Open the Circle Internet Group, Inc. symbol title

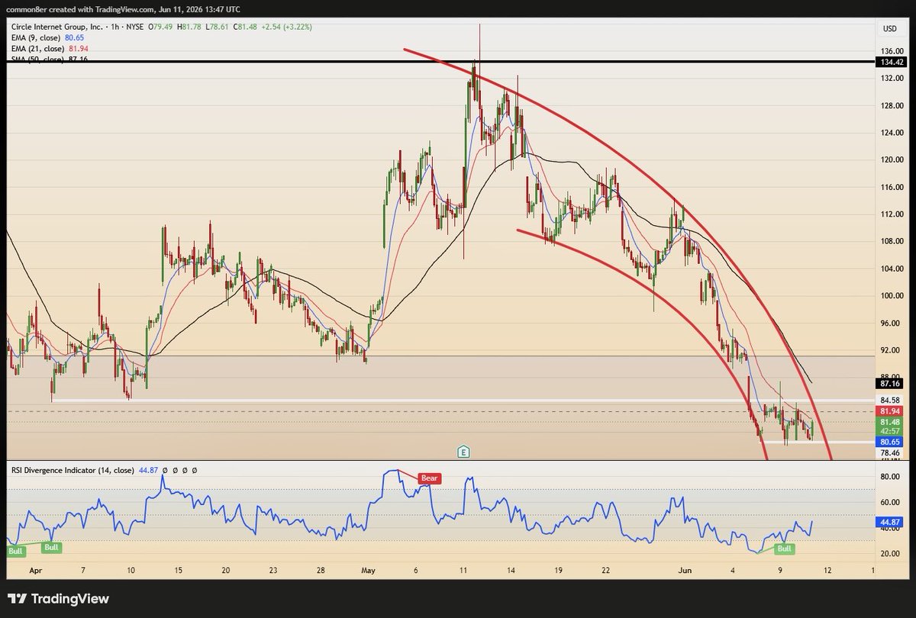click(56, 28)
